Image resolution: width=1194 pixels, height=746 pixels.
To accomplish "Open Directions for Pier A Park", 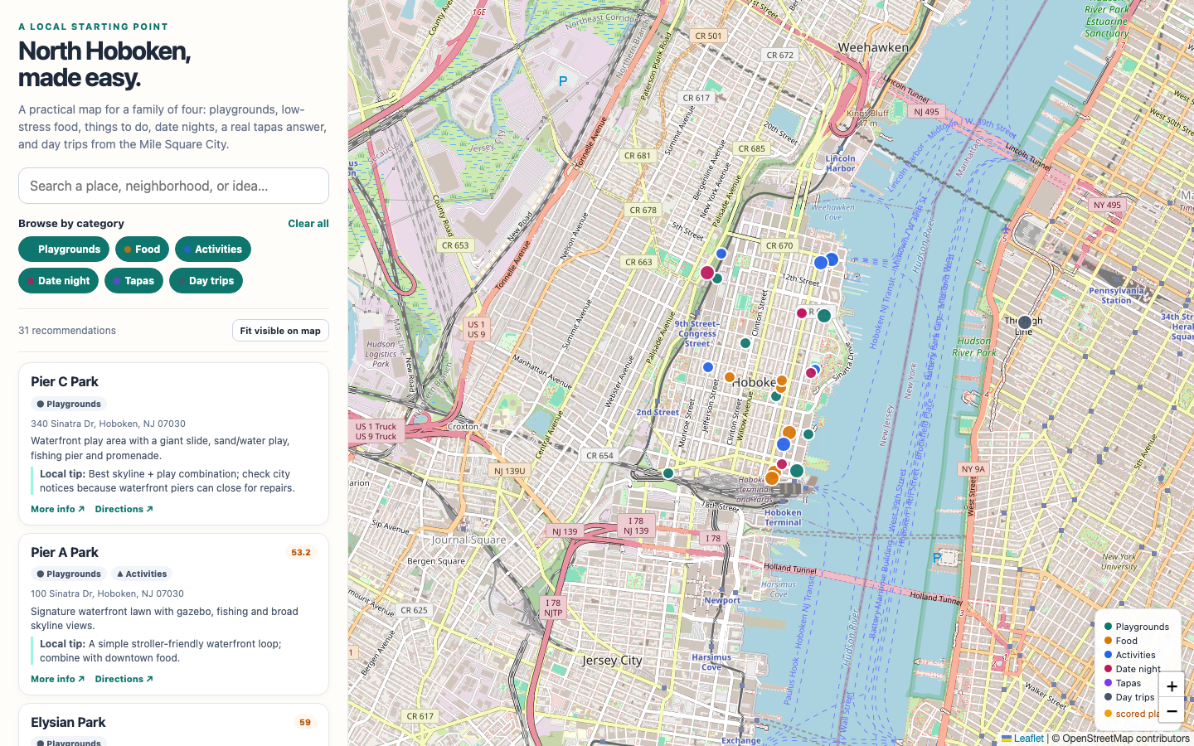I will pyautogui.click(x=124, y=679).
